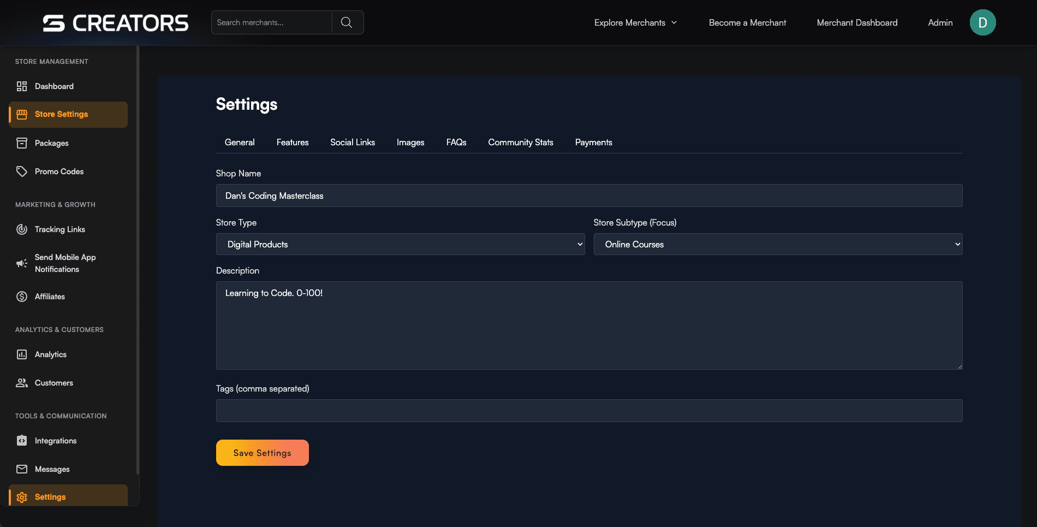Select the Tracking Links target icon
Screen dimensions: 1037x527
(x=22, y=229)
